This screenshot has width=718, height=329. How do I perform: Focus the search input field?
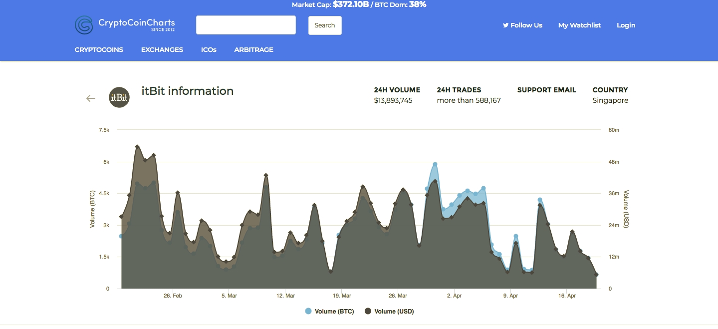click(246, 25)
